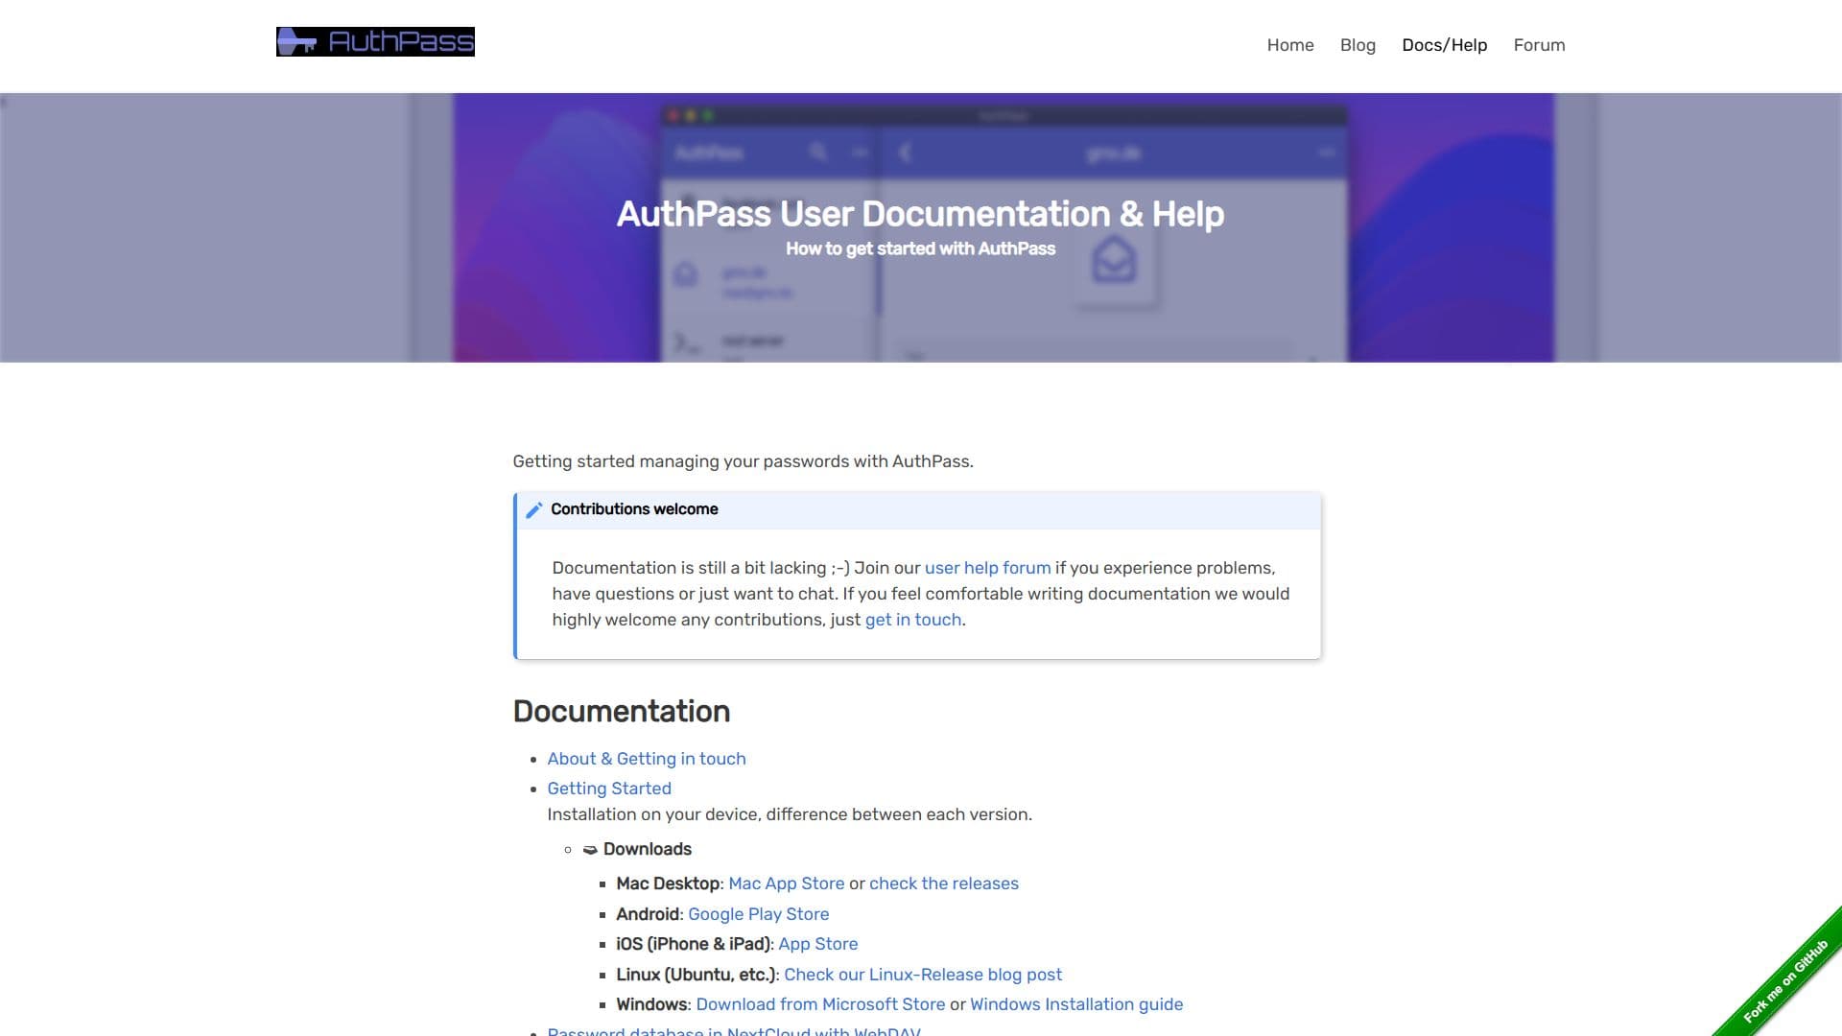Image resolution: width=1842 pixels, height=1036 pixels.
Task: Follow the check the releases link
Action: pyautogui.click(x=944, y=883)
